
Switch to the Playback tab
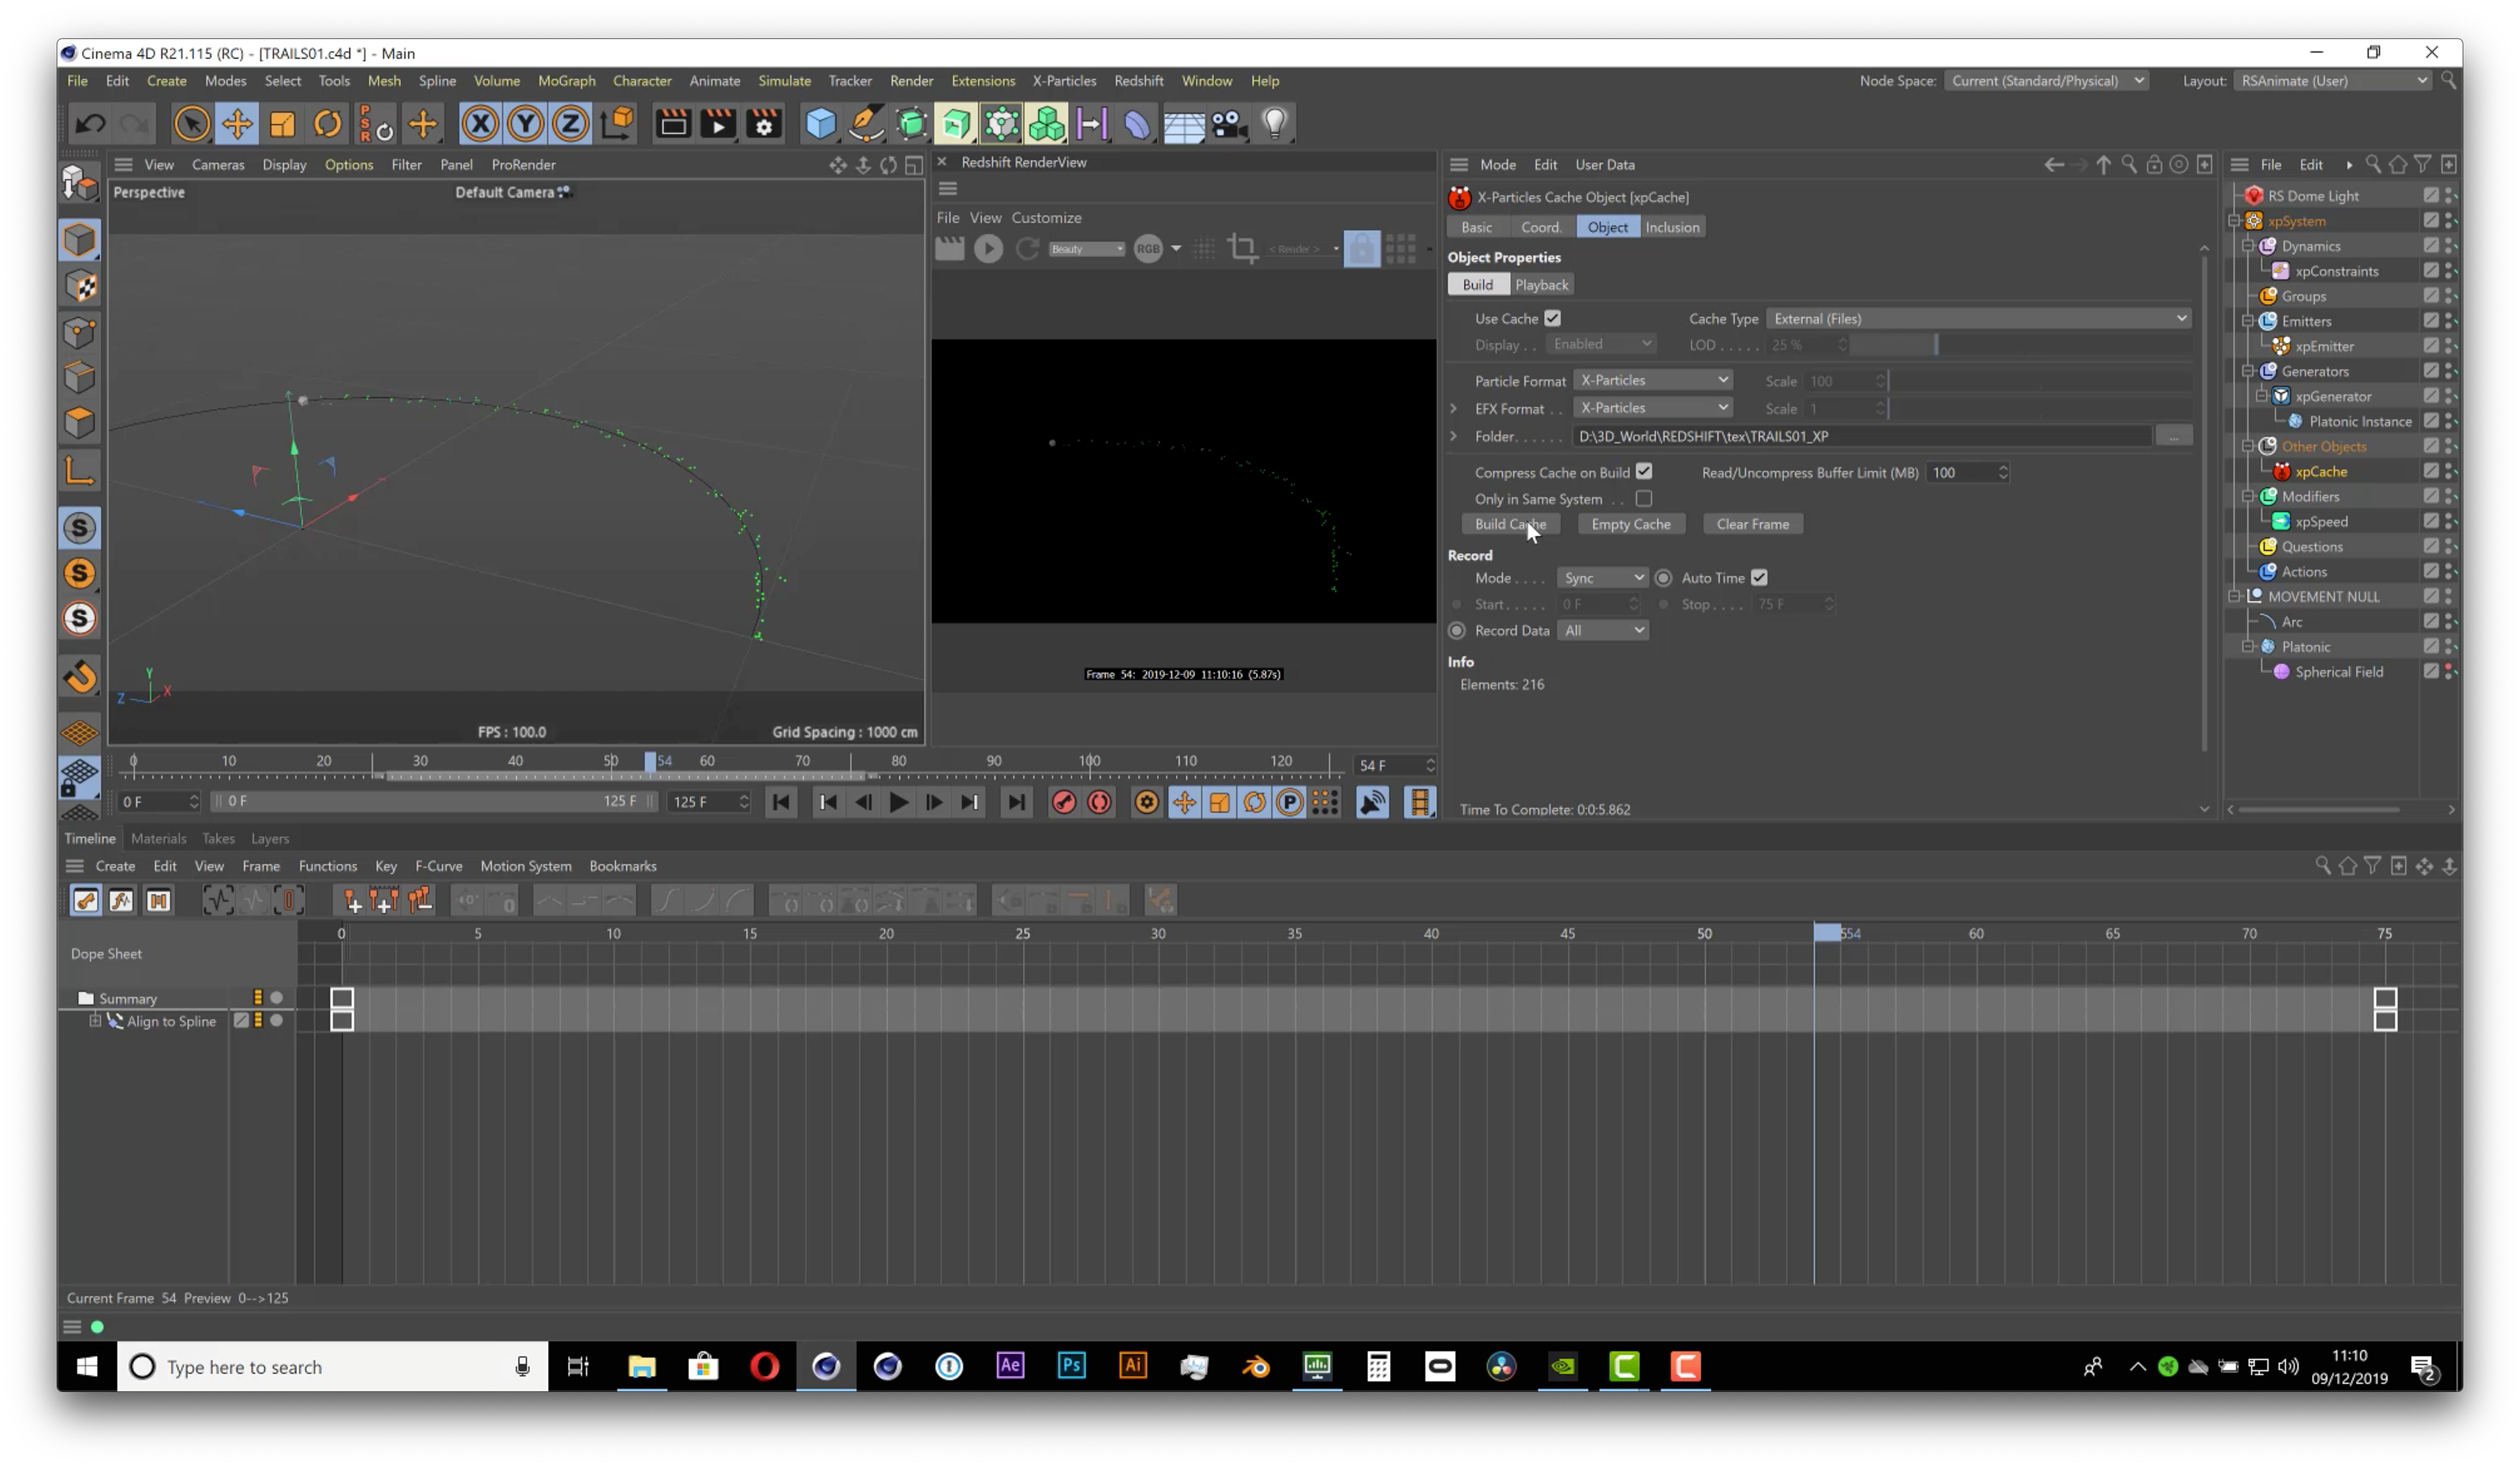point(1541,285)
